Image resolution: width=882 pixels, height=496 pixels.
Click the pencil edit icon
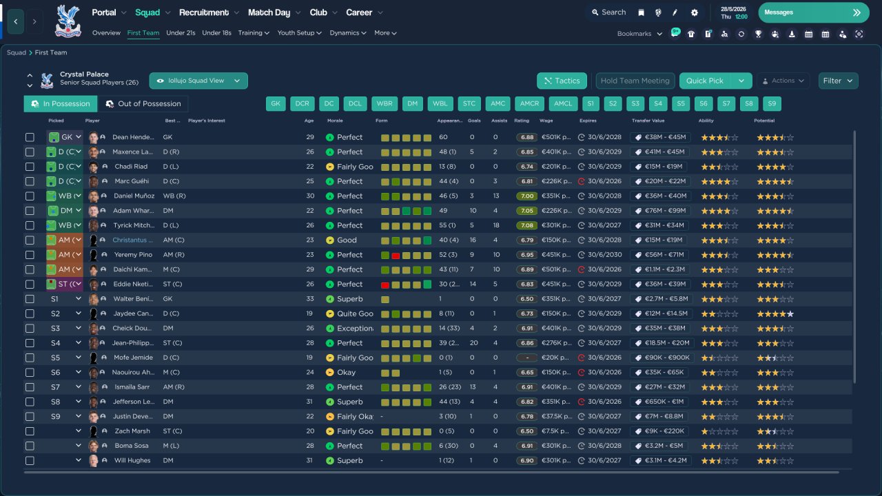coord(675,12)
